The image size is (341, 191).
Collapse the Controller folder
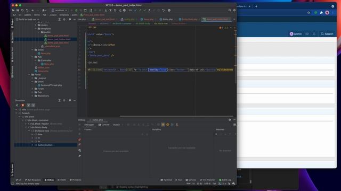36,60
